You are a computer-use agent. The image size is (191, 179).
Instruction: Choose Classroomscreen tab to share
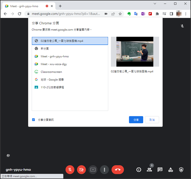70,72
